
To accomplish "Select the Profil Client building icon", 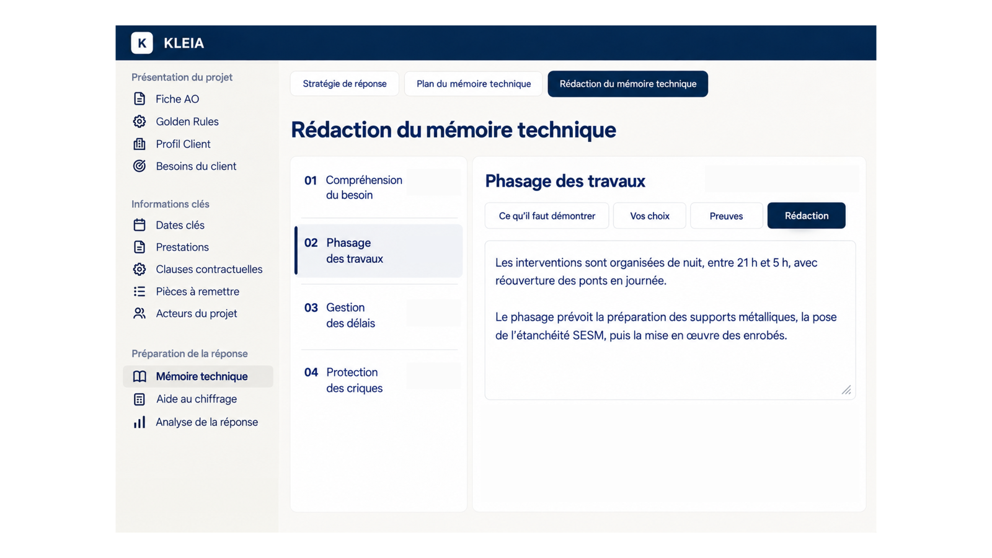I will [139, 144].
